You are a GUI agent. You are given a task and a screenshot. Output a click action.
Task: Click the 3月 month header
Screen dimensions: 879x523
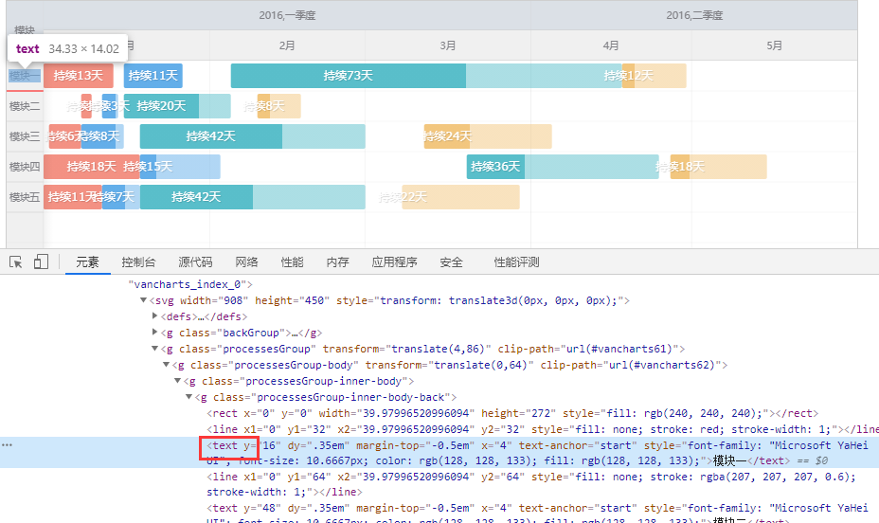point(447,45)
